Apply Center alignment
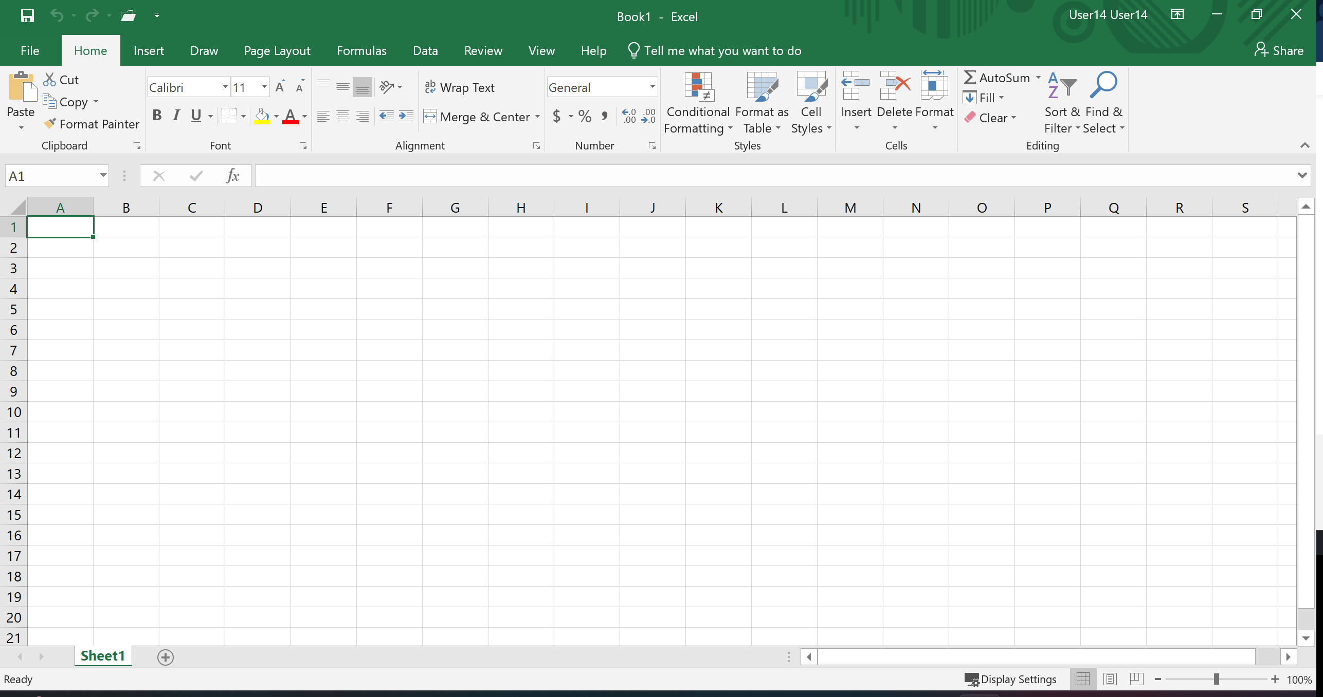 click(343, 116)
